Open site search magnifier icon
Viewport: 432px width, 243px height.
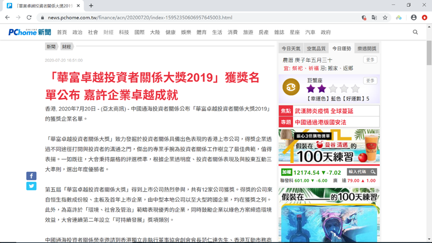(x=415, y=32)
